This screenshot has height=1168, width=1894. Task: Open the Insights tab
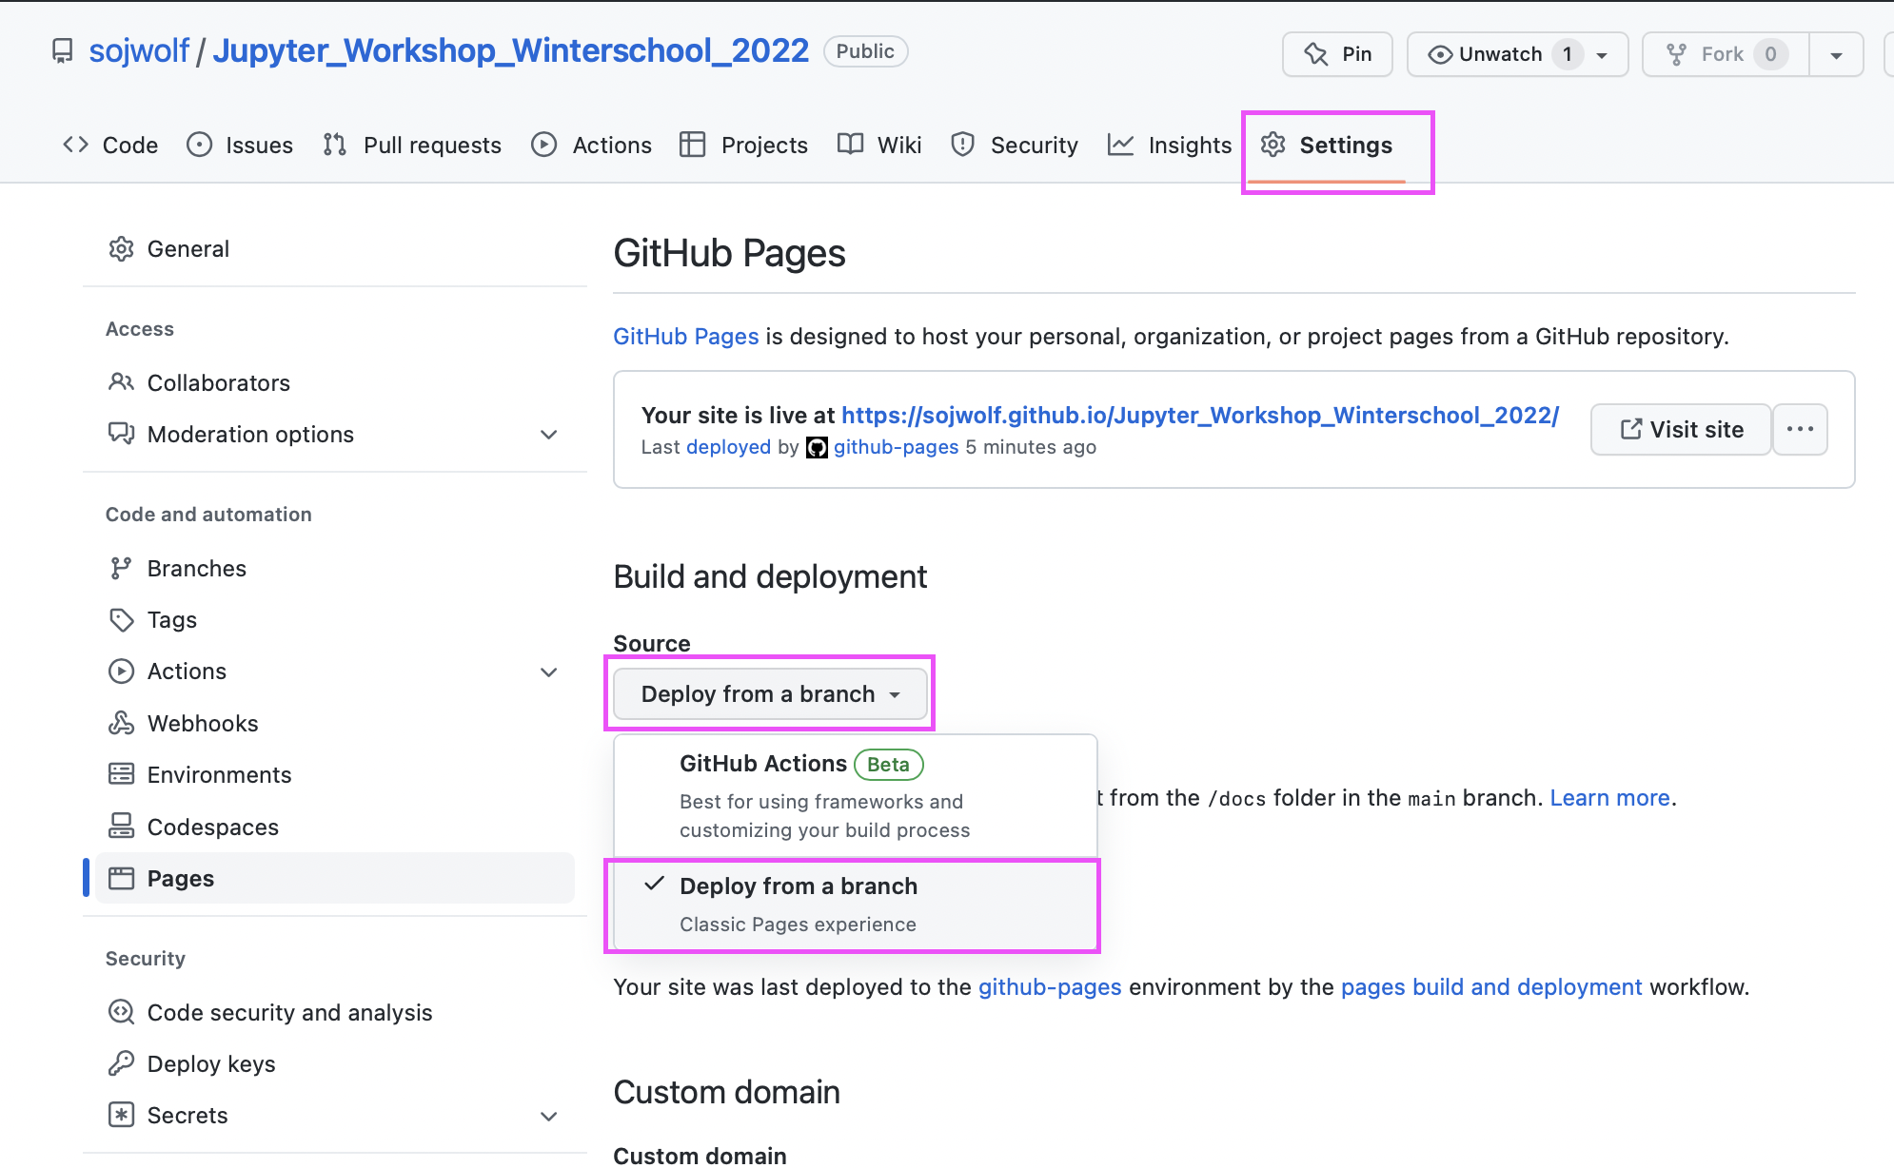pos(1170,145)
